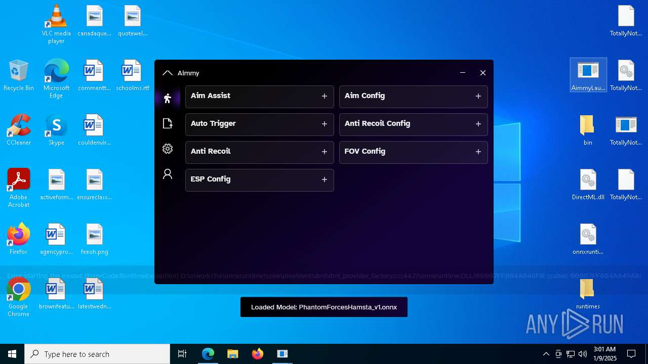
Task: Select the couldenvir Word document icon
Action: [94, 130]
